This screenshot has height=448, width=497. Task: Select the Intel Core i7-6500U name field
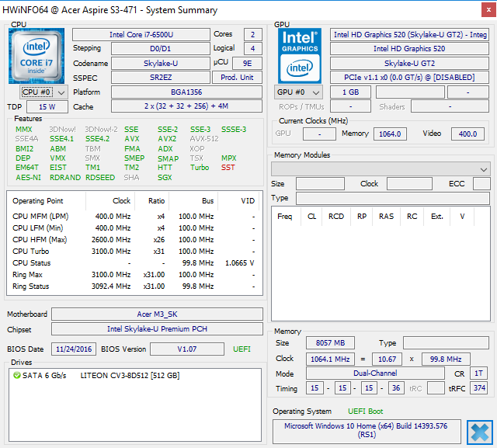point(141,35)
